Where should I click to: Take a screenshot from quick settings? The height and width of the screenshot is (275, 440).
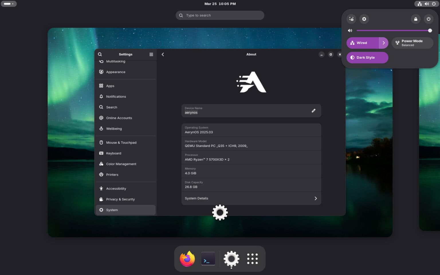point(351,19)
